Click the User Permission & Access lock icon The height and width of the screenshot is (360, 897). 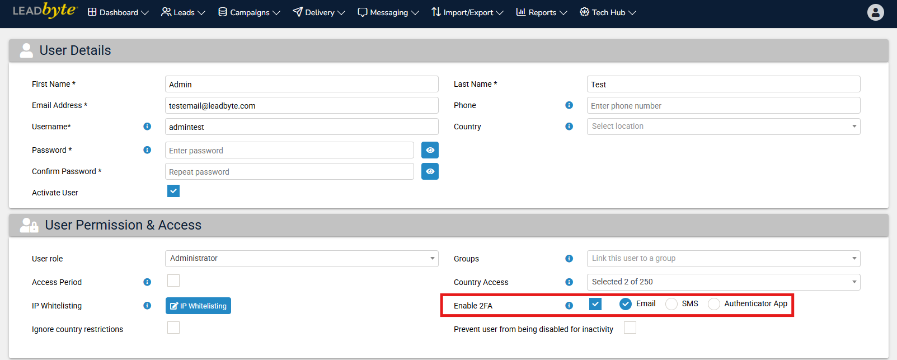(x=29, y=225)
